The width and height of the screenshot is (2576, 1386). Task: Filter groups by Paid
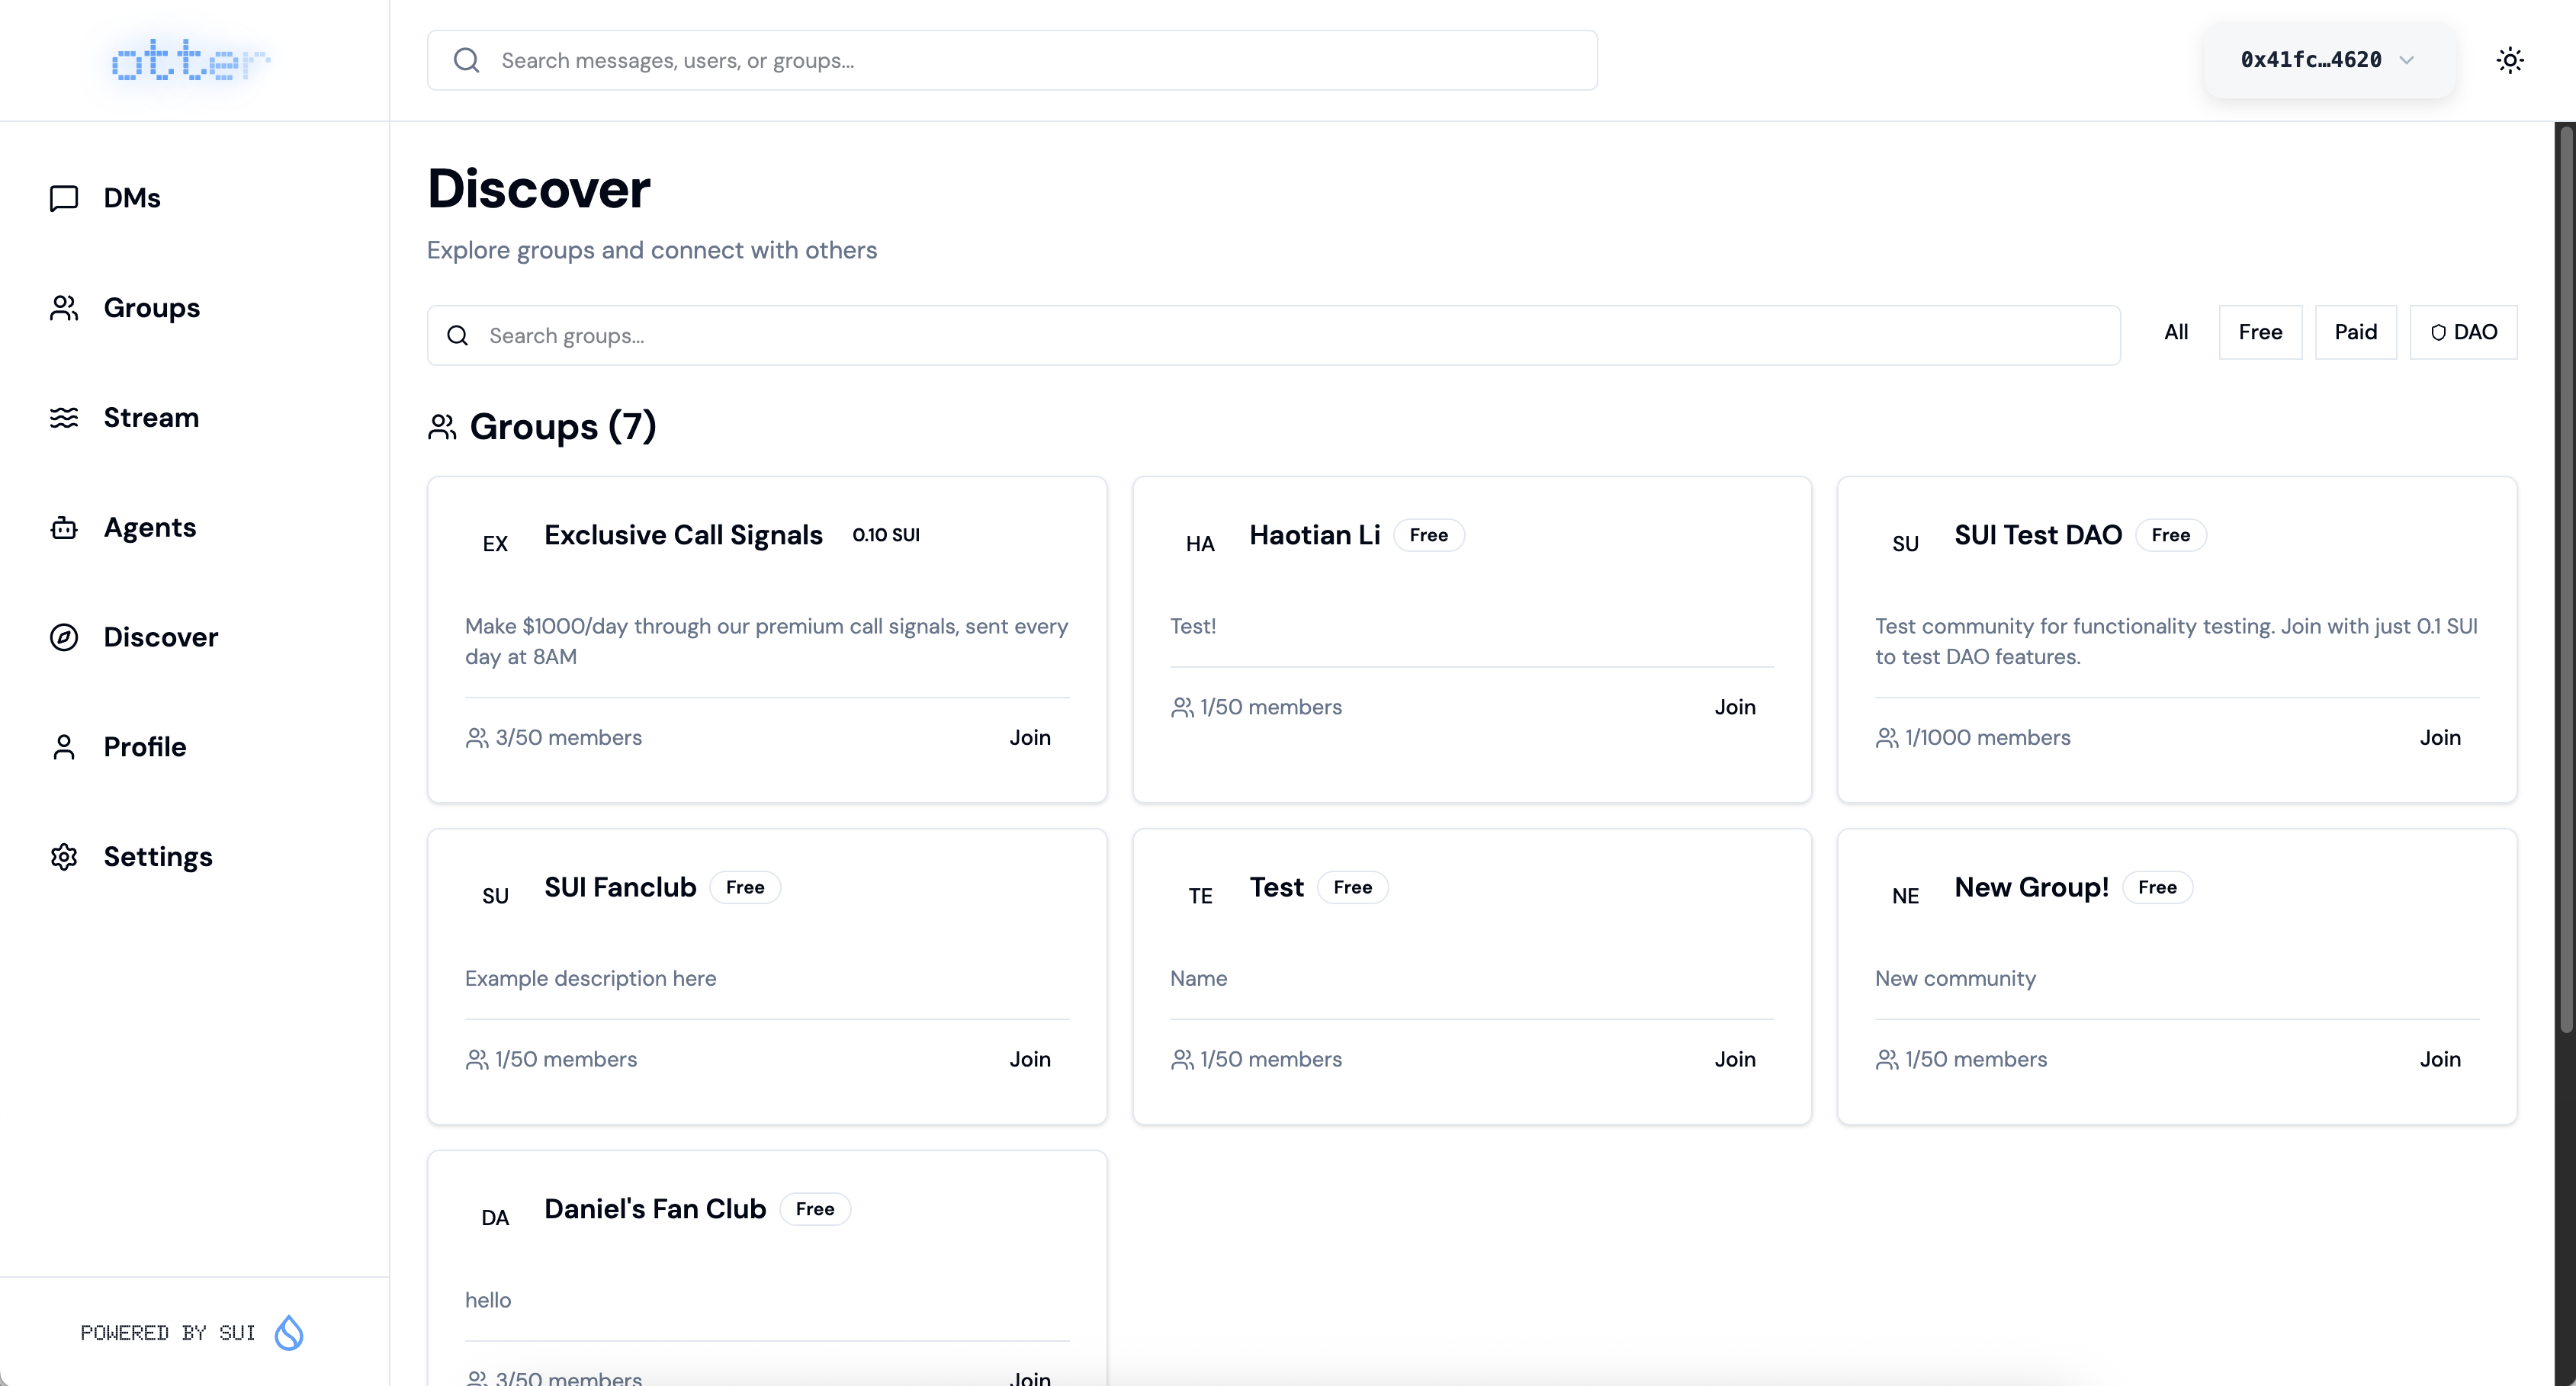point(2355,332)
